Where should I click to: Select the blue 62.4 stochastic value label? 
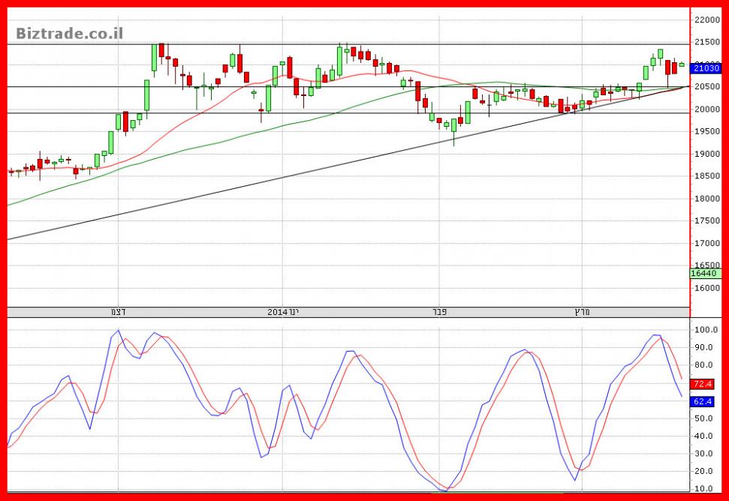coord(703,402)
